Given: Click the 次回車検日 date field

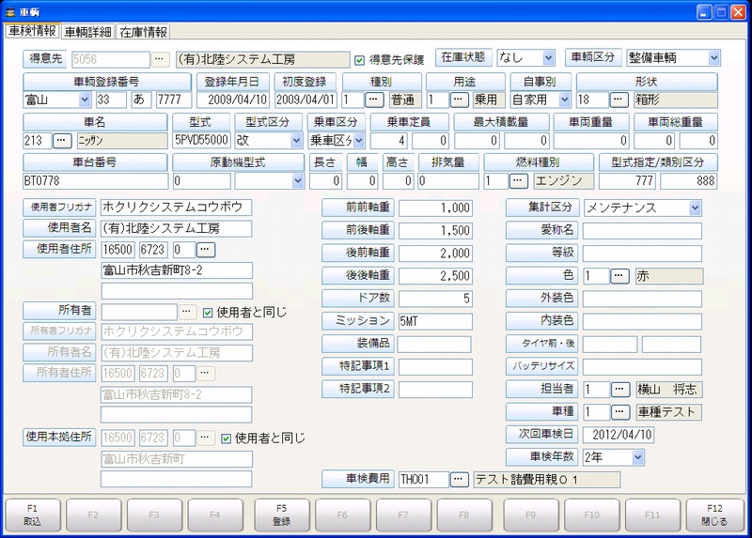Looking at the screenshot, I should pyautogui.click(x=641, y=435).
